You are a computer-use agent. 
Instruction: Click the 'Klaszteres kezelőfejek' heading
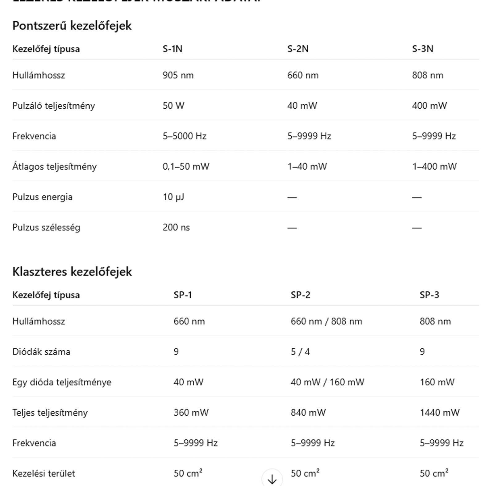[x=72, y=272]
